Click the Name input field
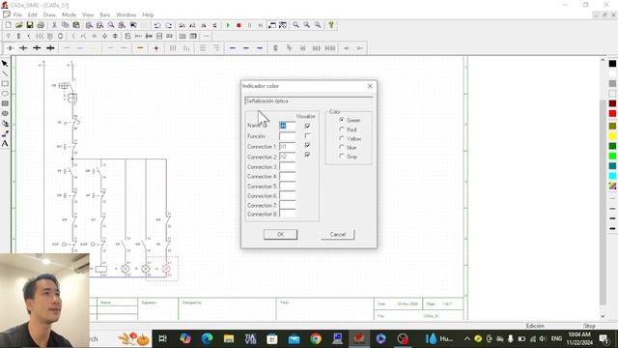This screenshot has height=348, width=618. coord(287,126)
